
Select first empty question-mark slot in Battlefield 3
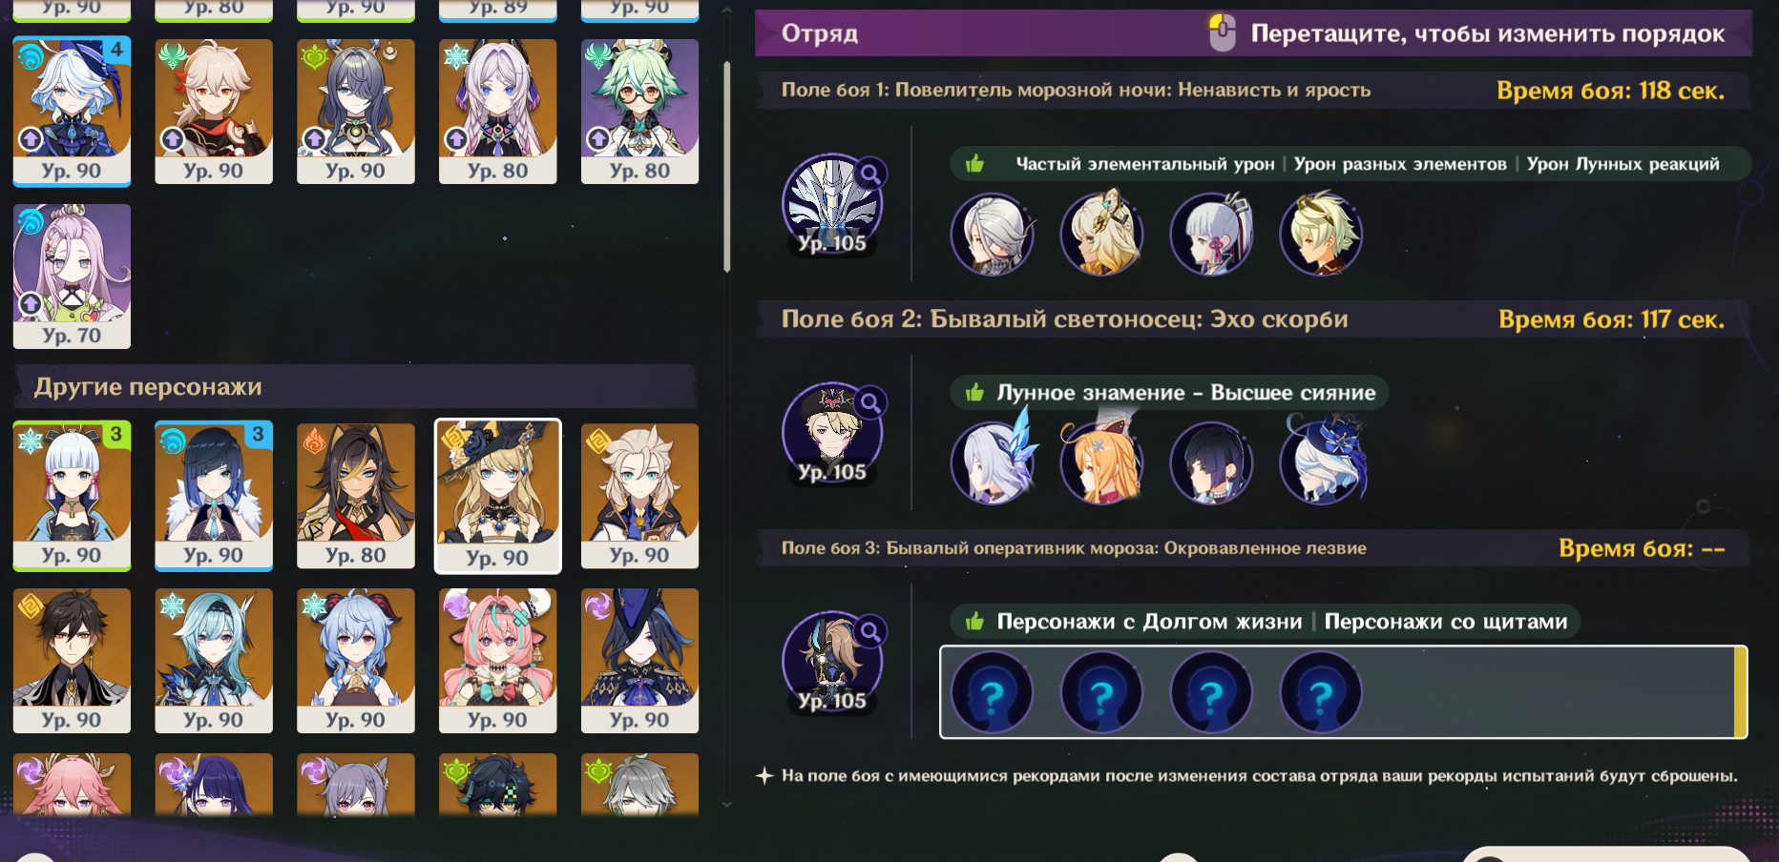[x=992, y=692]
